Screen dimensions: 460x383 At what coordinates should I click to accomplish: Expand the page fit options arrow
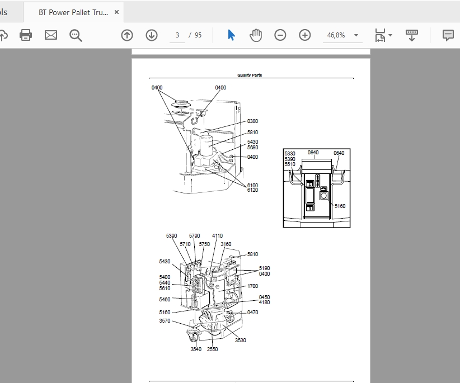(391, 35)
